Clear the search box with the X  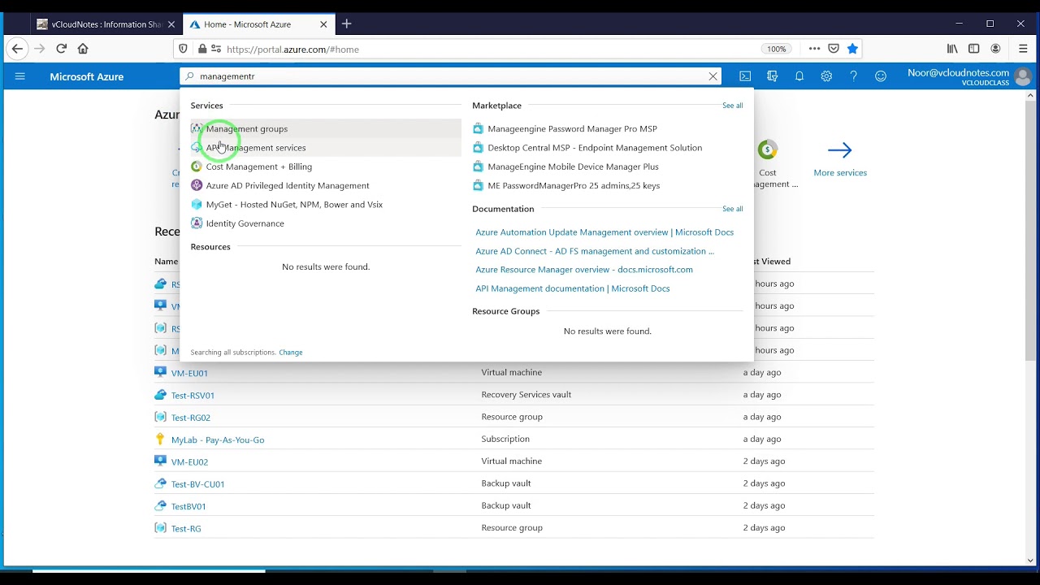713,76
